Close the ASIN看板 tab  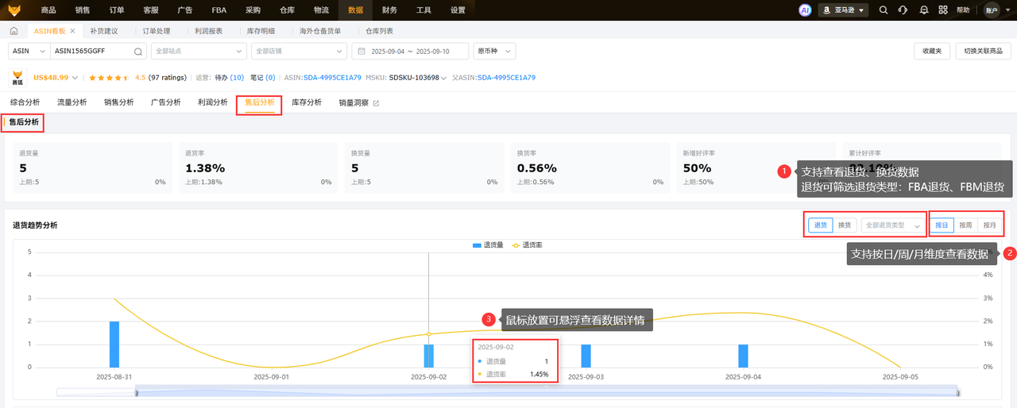(72, 31)
